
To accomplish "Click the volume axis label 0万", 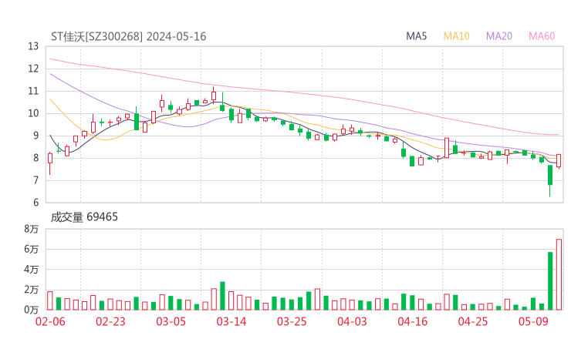I will point(32,310).
